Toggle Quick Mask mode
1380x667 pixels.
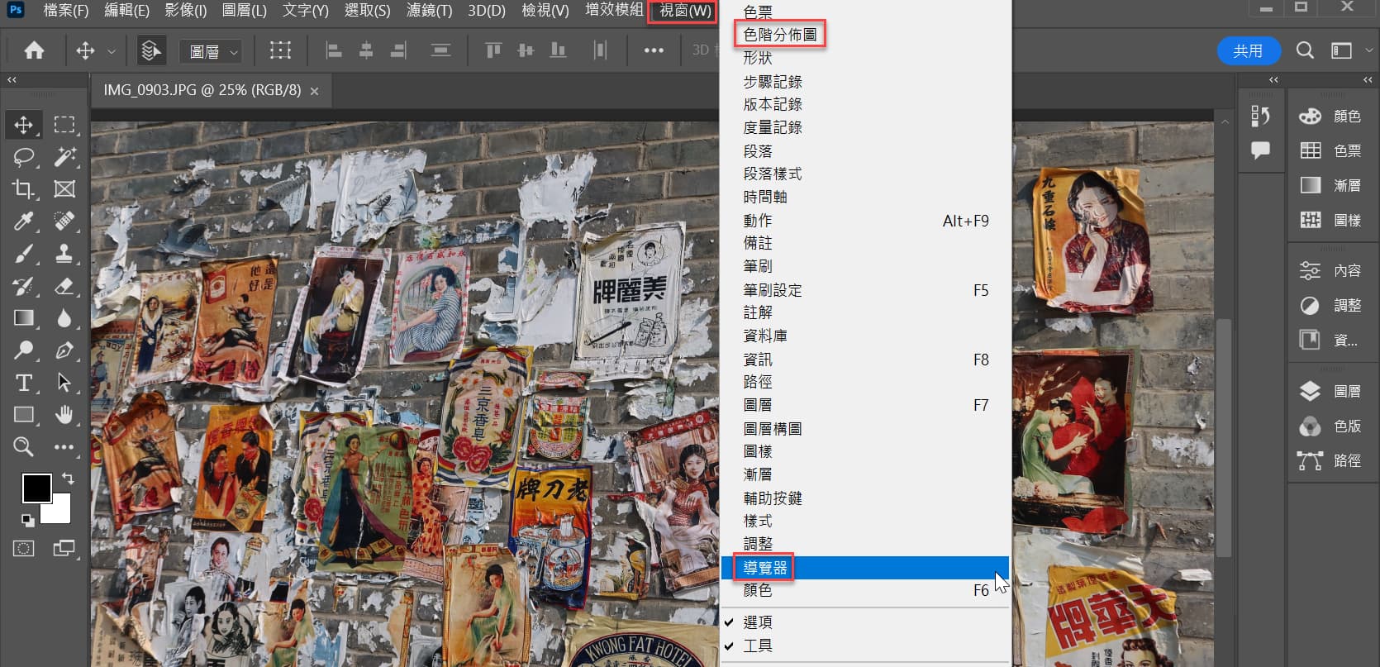(23, 548)
